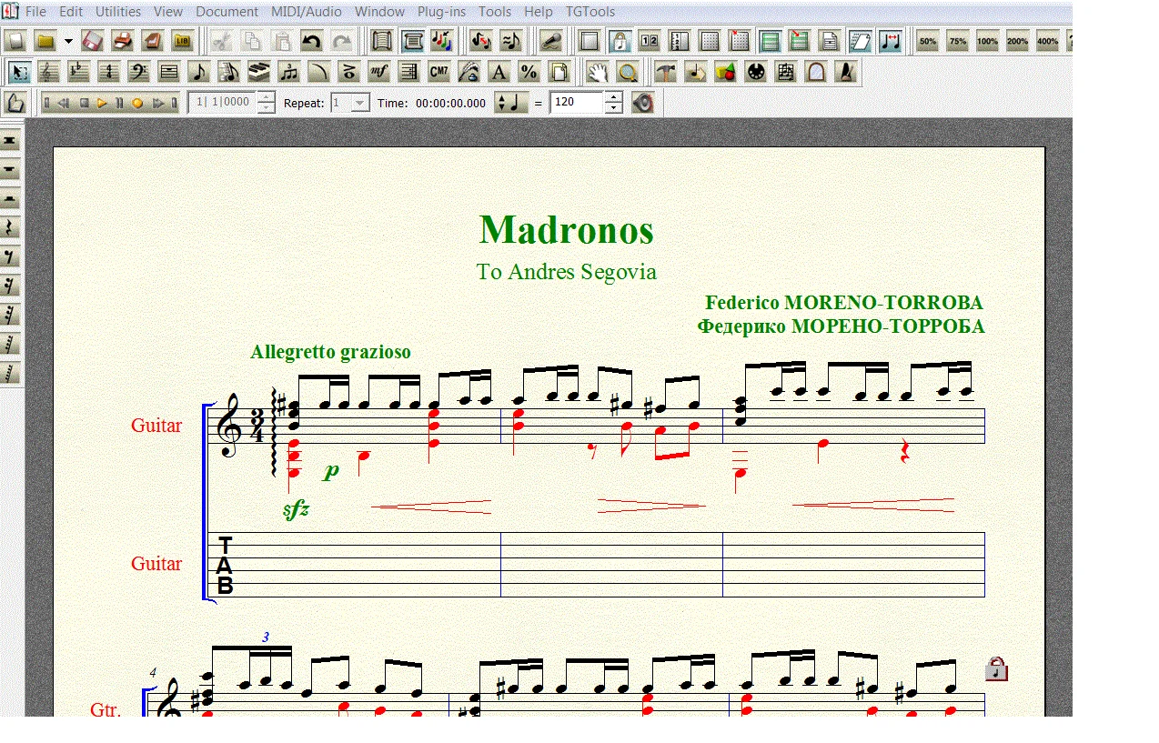Click the tempo field showing 120

click(577, 103)
